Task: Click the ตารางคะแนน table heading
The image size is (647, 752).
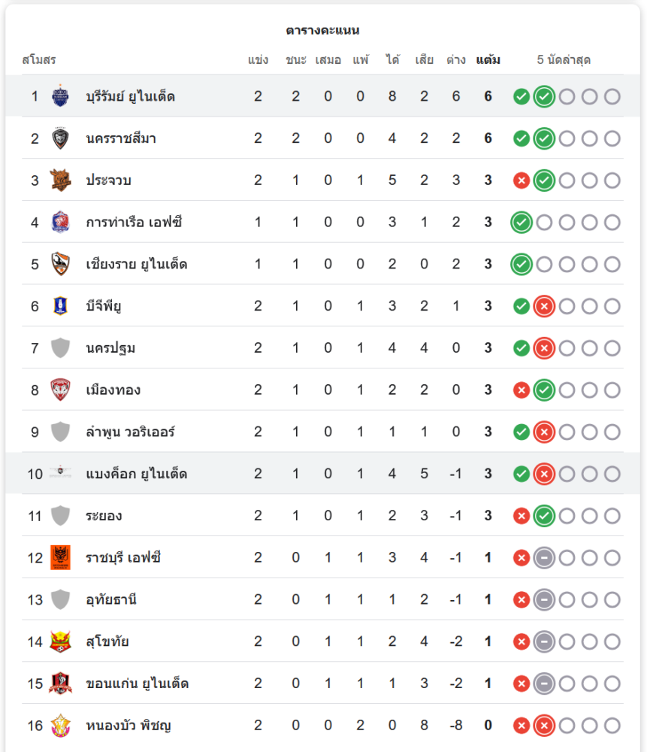Action: pos(323,31)
